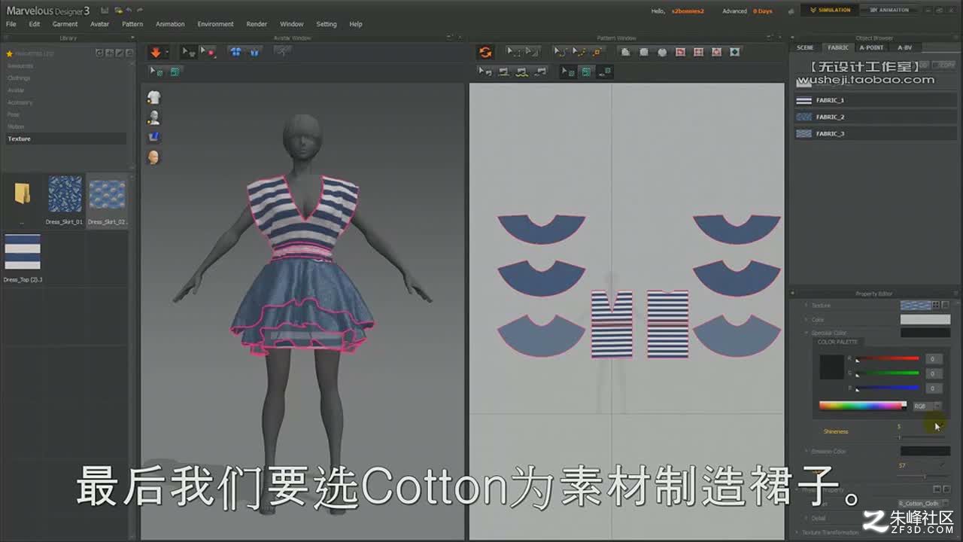
Task: Open the Render menu
Action: click(257, 24)
